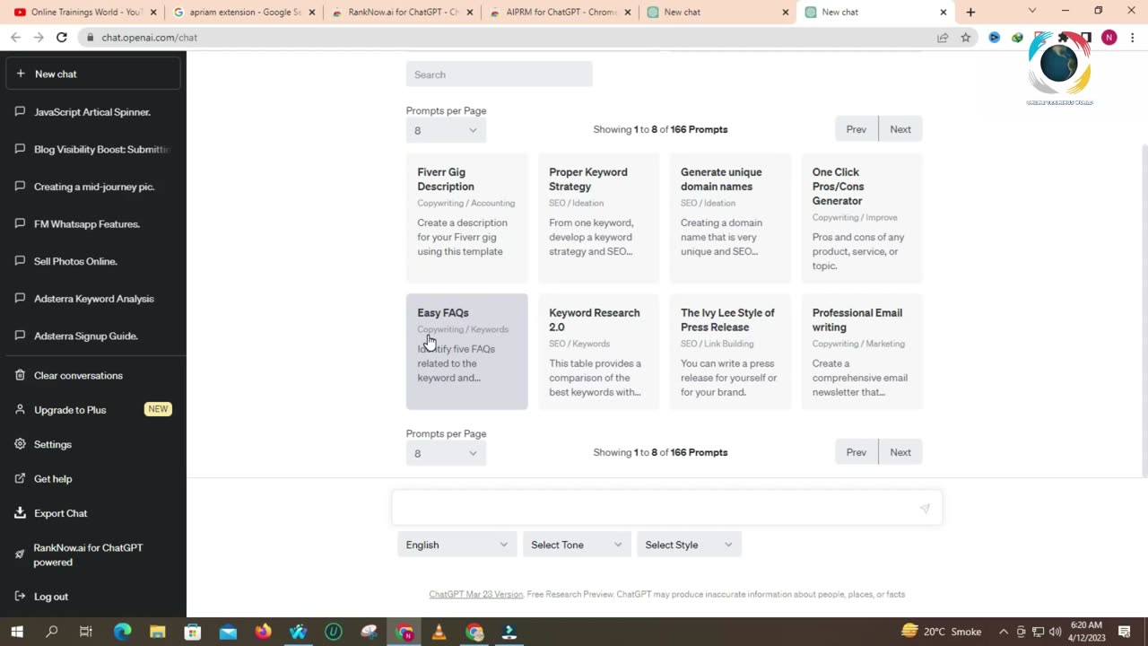This screenshot has width=1148, height=646.
Task: Click the browser back arrow
Action: 15,38
